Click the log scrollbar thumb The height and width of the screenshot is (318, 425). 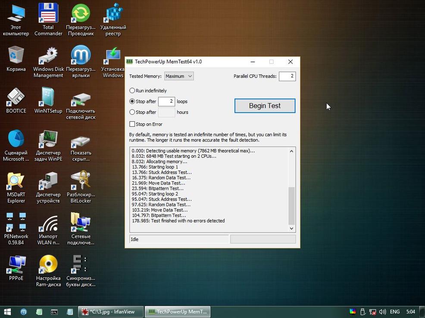click(291, 205)
